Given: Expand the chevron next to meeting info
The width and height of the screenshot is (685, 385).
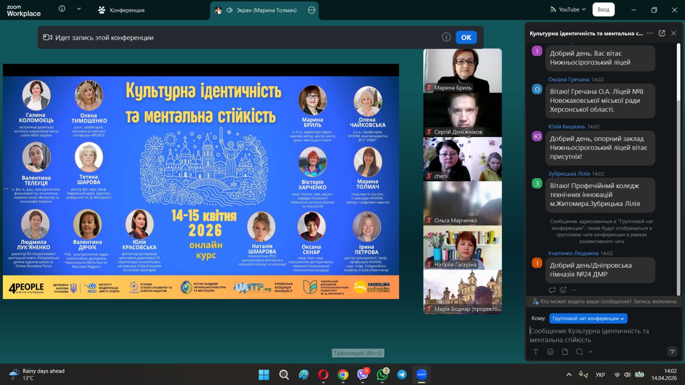Looking at the screenshot, I should [x=79, y=9].
